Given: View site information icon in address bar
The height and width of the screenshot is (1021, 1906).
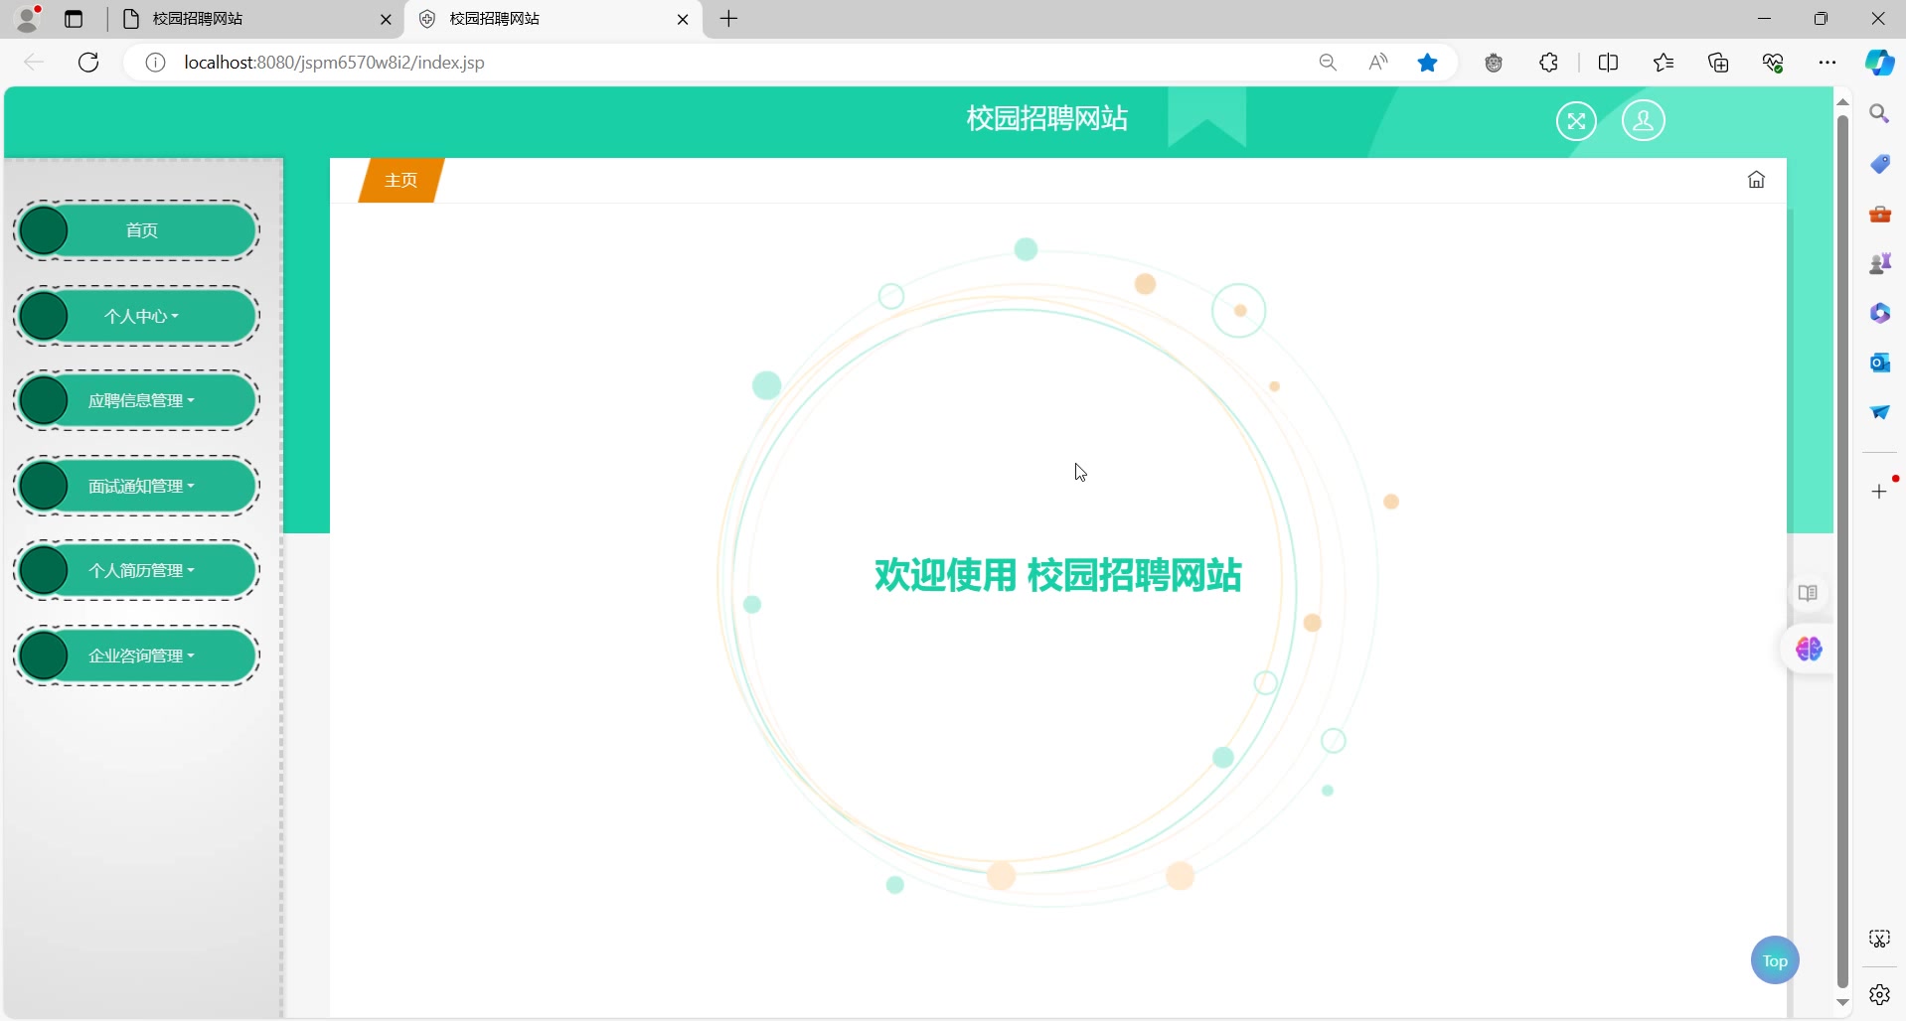Looking at the screenshot, I should point(155,63).
